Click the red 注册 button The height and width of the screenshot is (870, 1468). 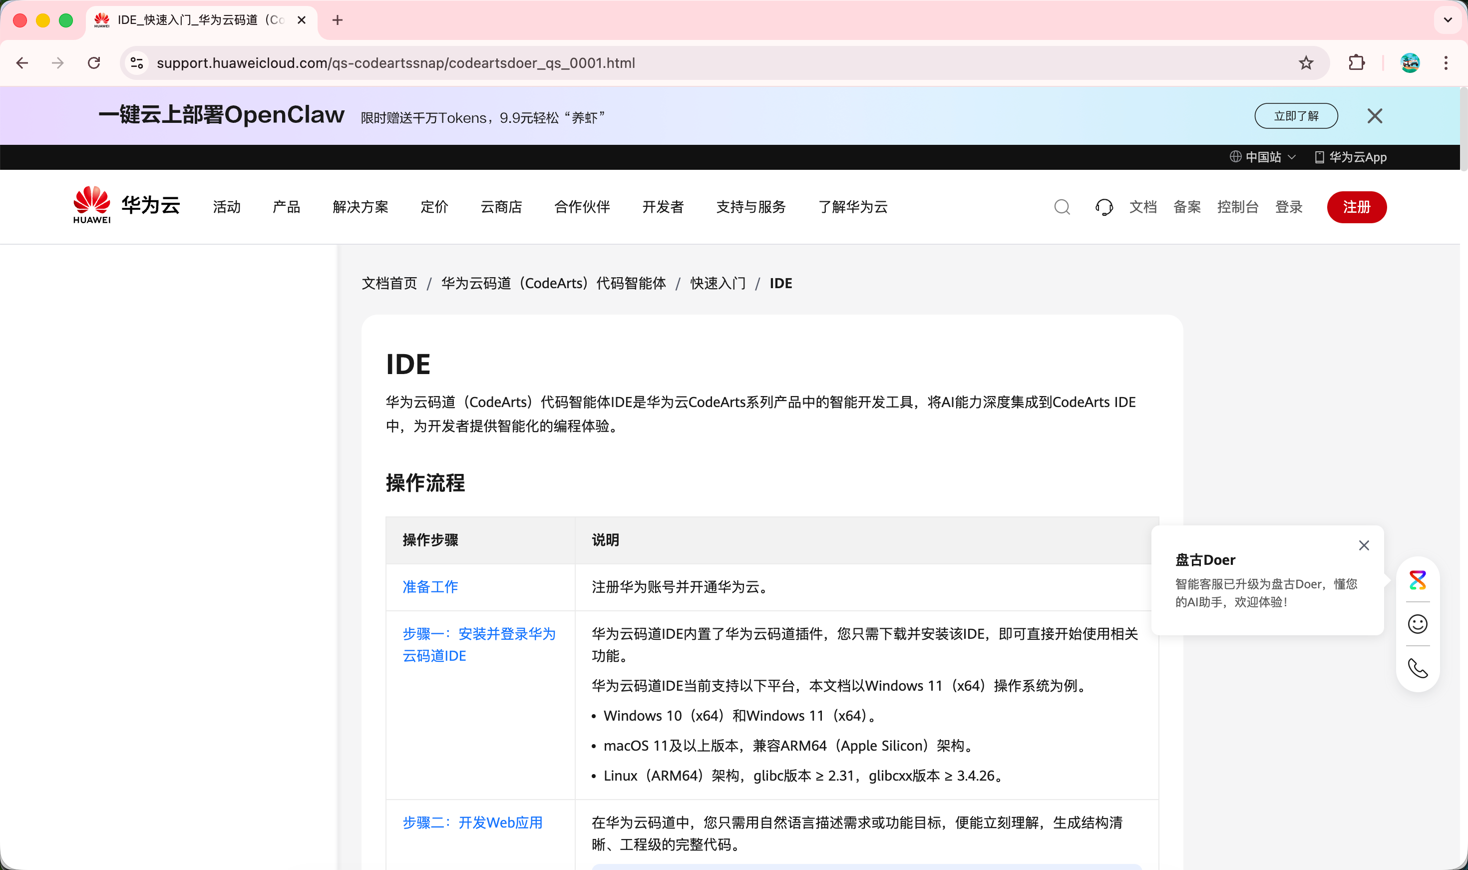pyautogui.click(x=1356, y=207)
